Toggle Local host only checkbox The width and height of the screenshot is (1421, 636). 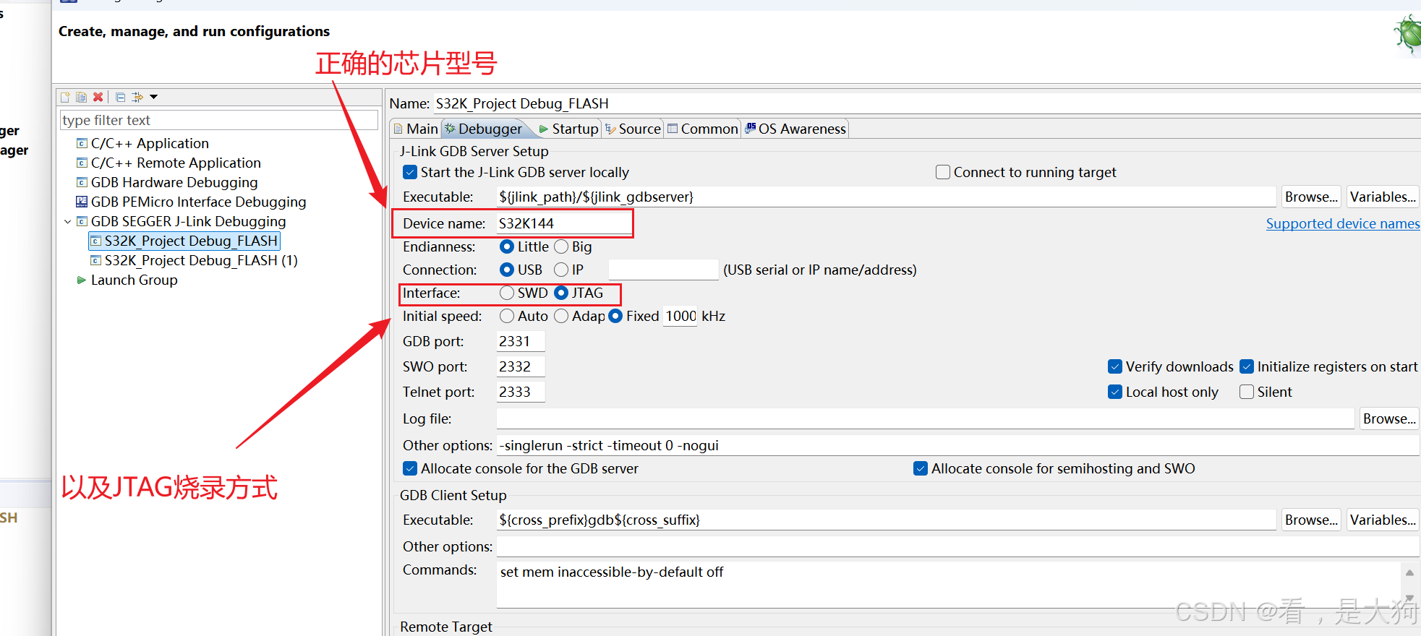pos(1115,392)
